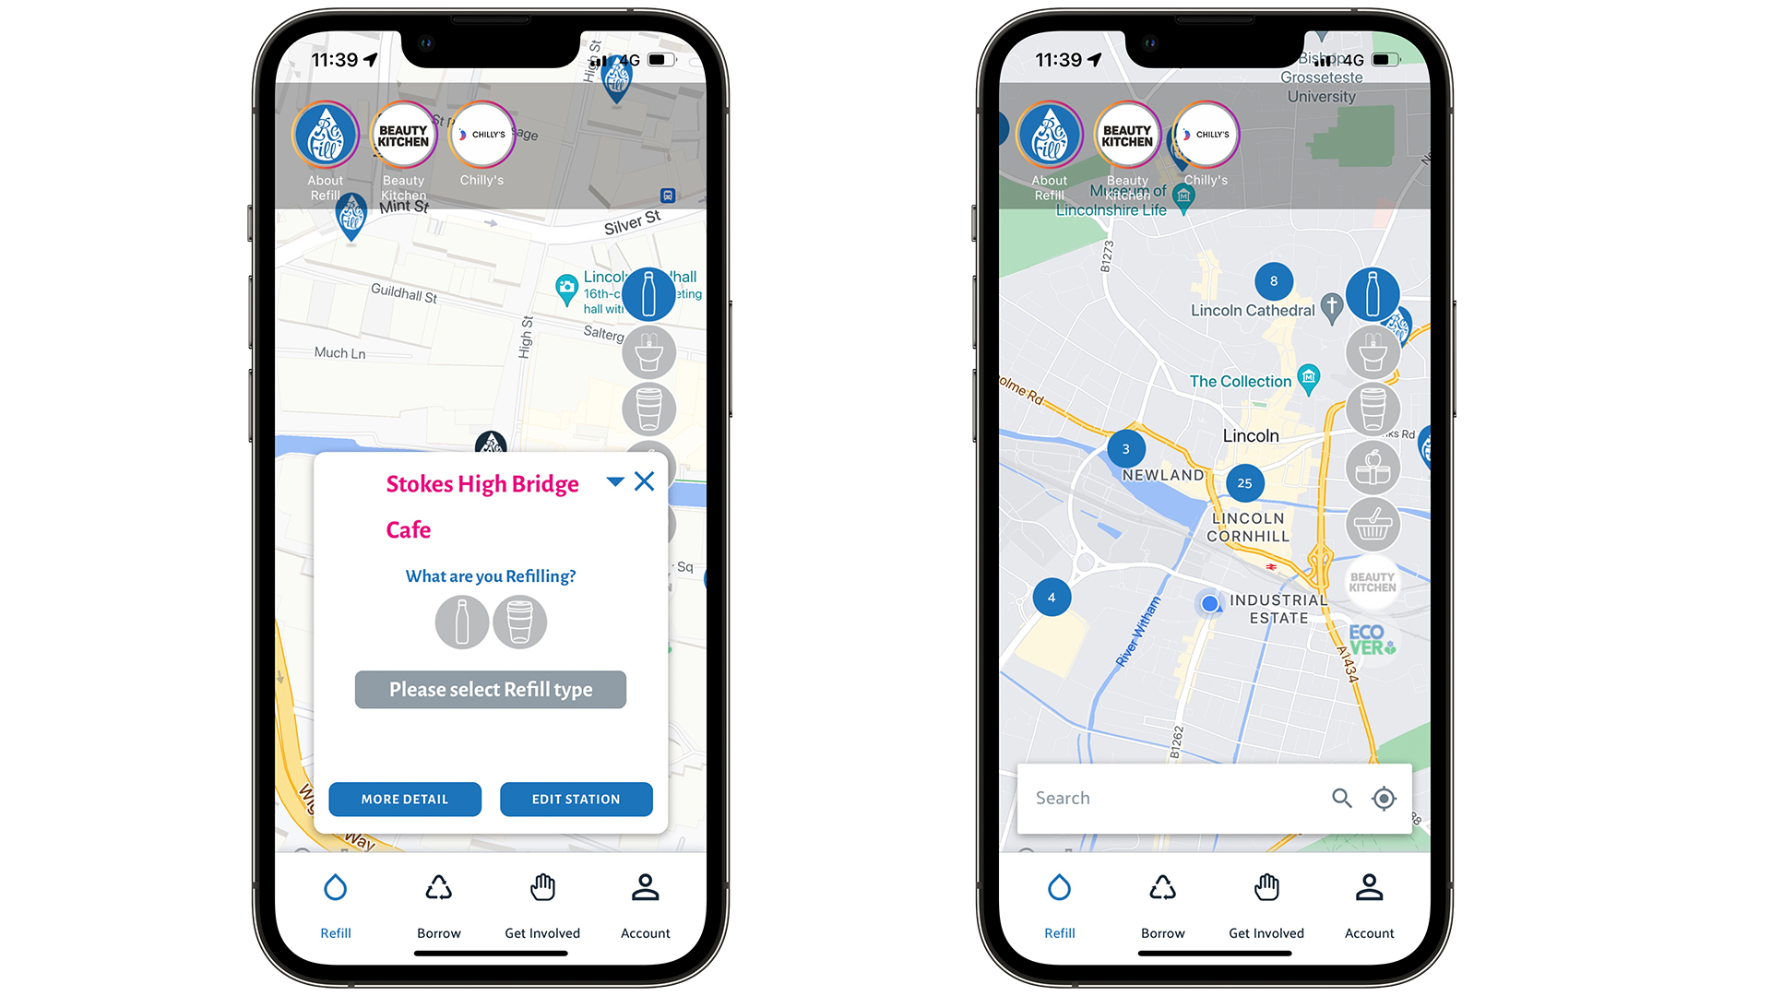This screenshot has width=1771, height=996.
Task: Toggle the cup refill type selector
Action: (x=516, y=623)
